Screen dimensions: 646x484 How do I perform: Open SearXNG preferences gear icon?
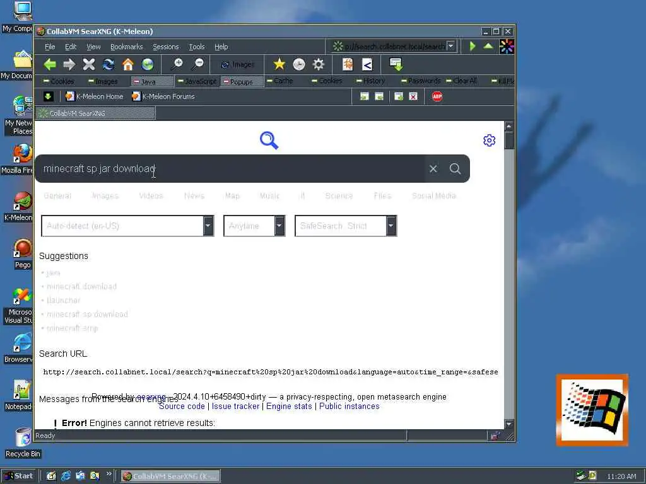coord(489,141)
